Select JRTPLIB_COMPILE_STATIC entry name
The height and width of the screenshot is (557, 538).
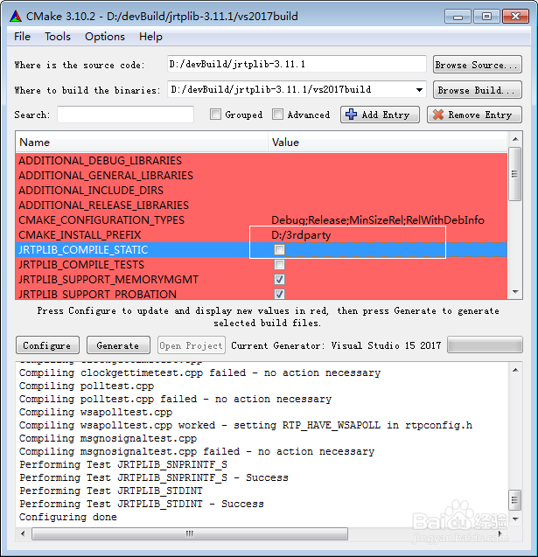[83, 250]
